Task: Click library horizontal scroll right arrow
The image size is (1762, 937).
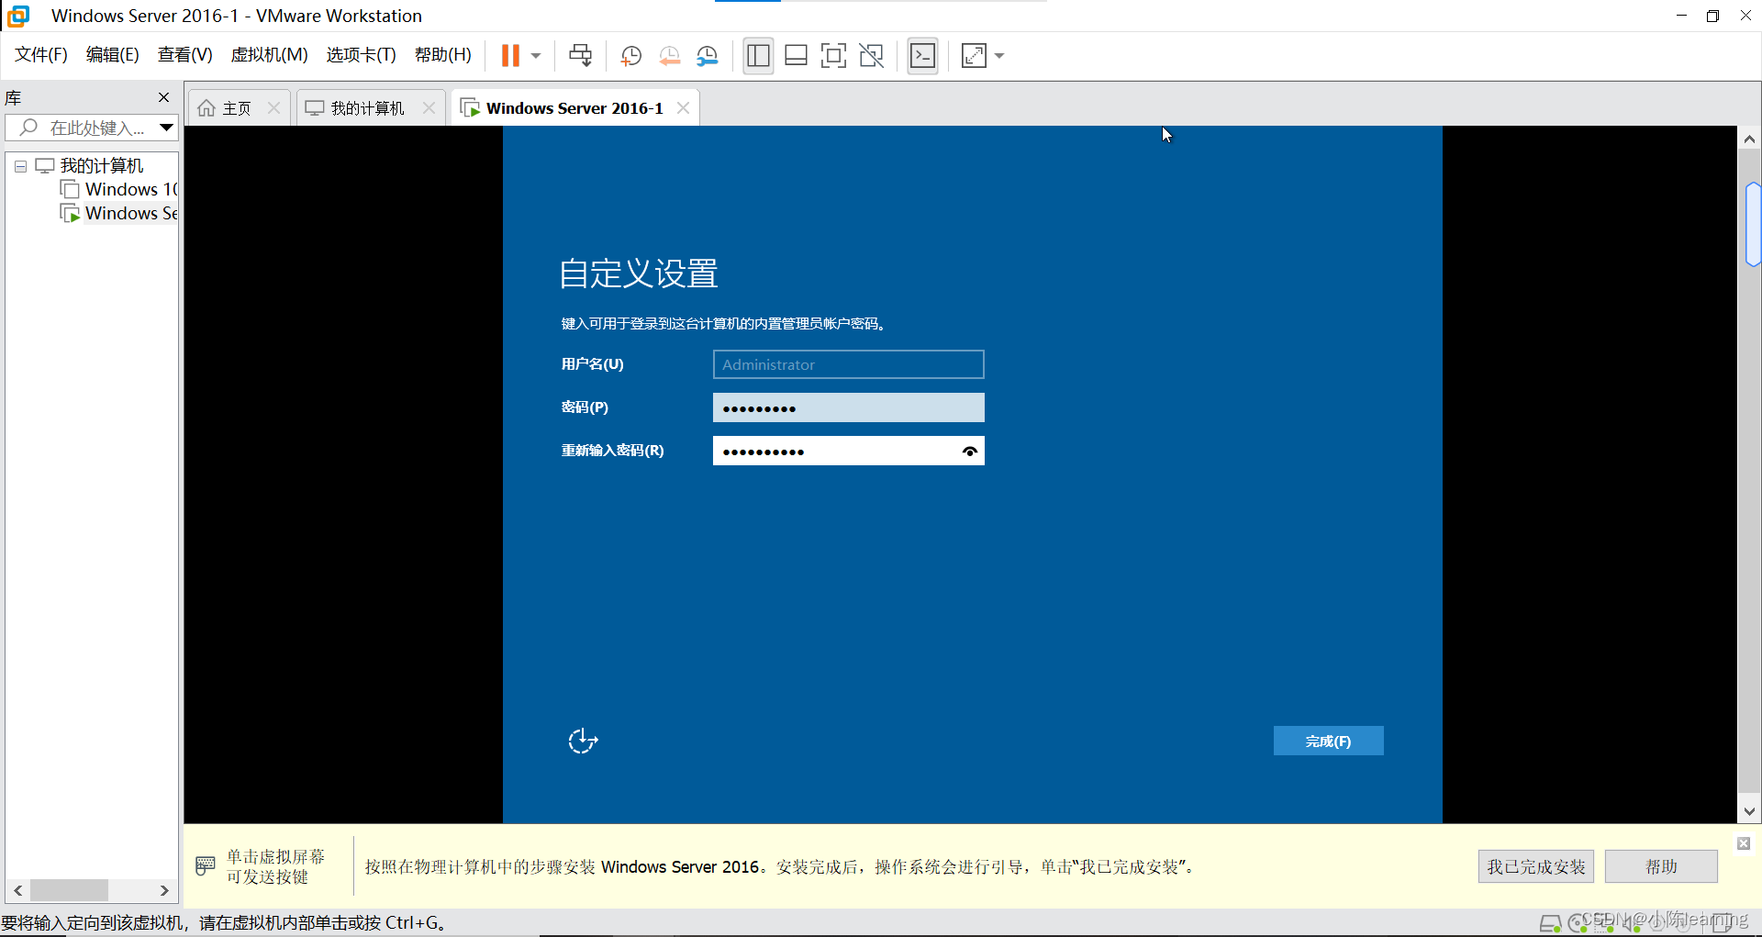Action: pyautogui.click(x=164, y=890)
